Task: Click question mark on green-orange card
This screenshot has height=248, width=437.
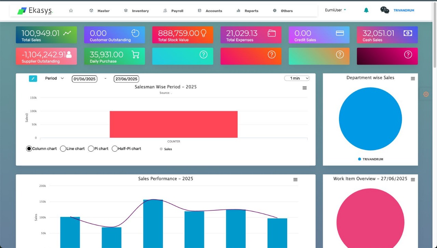Action: tap(340, 54)
